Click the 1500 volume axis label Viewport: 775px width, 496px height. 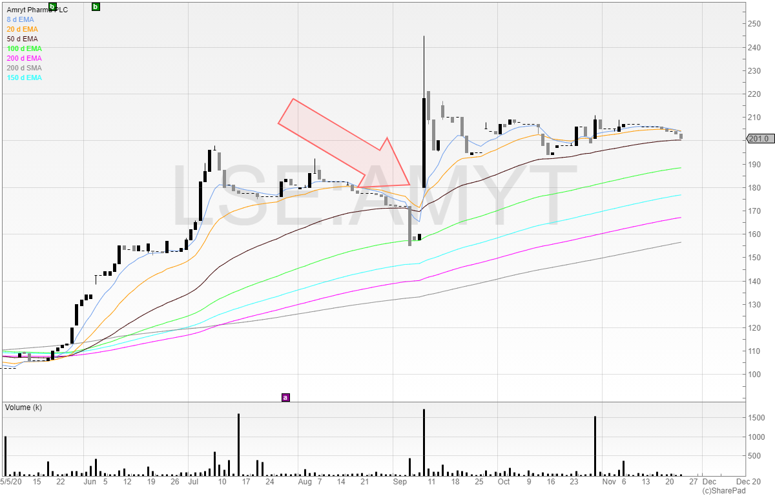click(x=756, y=418)
